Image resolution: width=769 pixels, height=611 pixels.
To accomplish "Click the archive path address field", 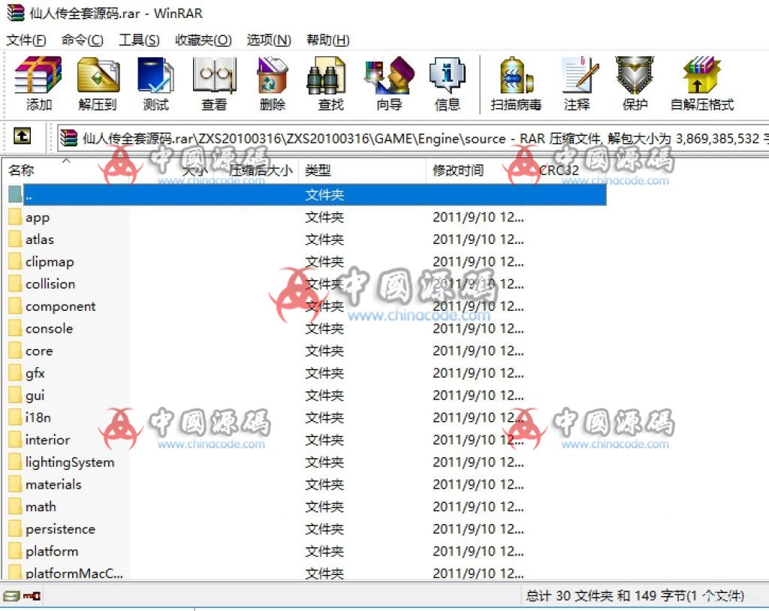I will 413,138.
